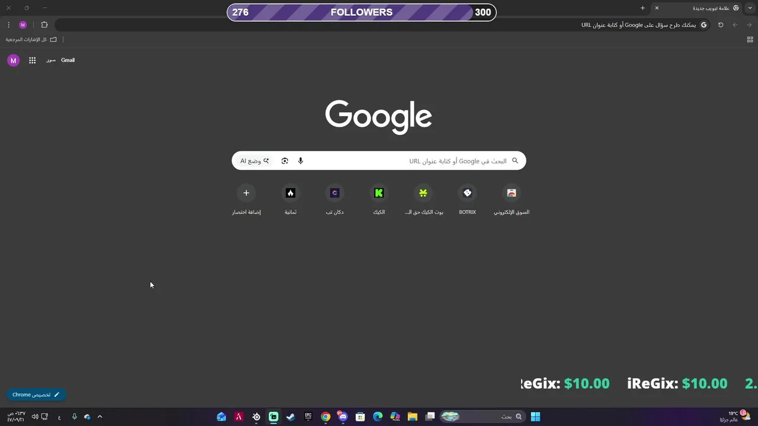Open the ثمانية shortcut tile
The height and width of the screenshot is (426, 758).
click(290, 200)
